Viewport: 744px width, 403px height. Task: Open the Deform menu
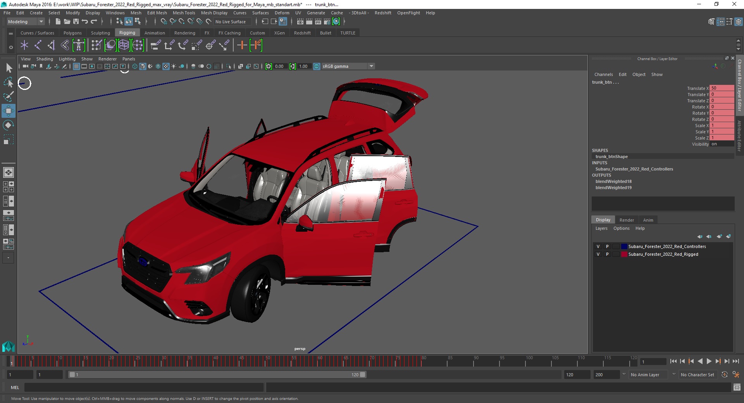[282, 13]
